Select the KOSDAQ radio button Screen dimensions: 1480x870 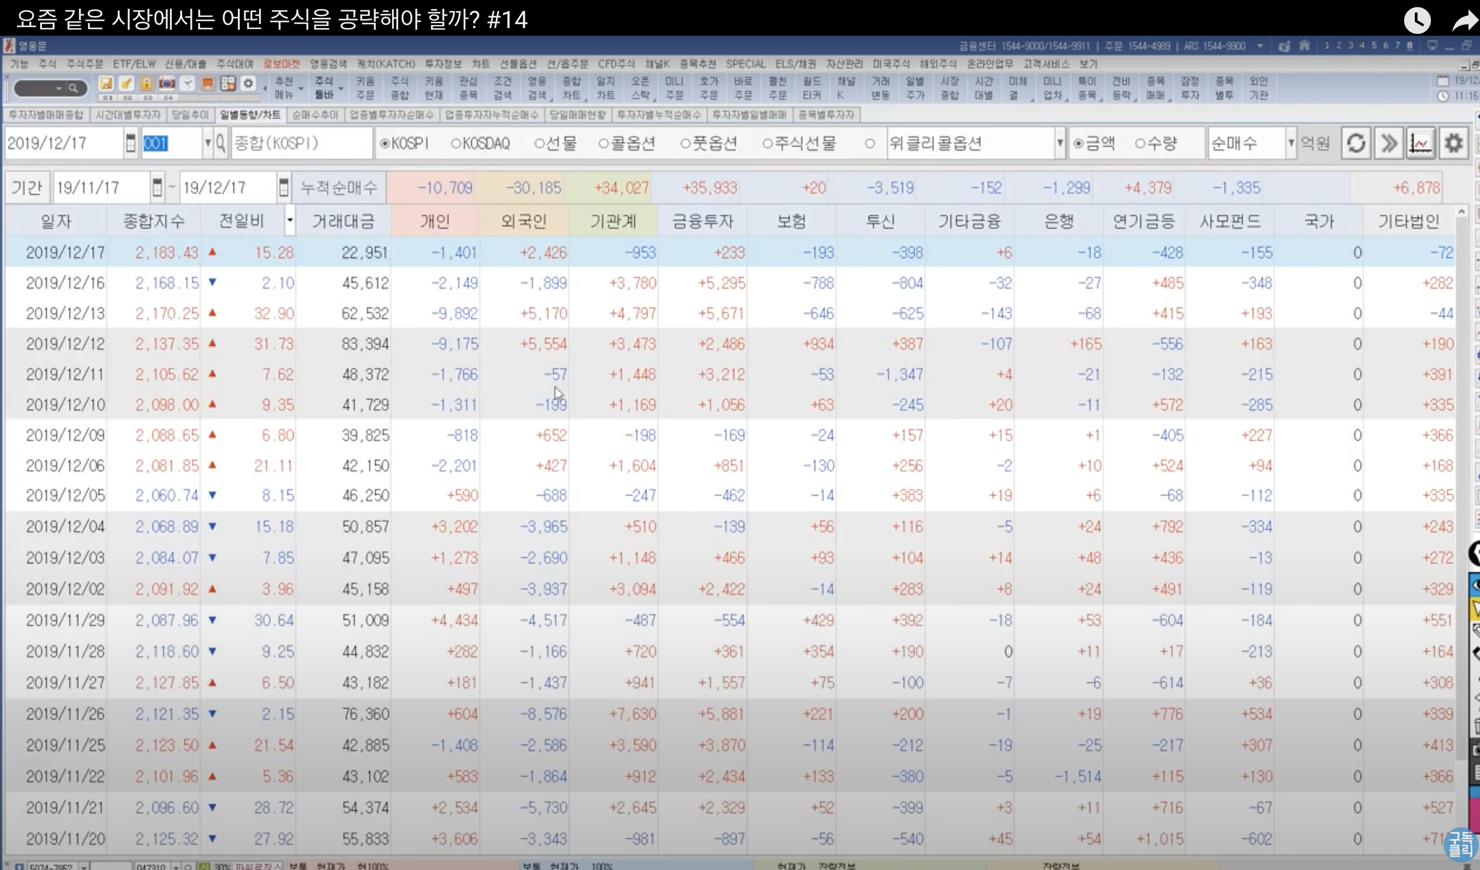click(x=456, y=144)
